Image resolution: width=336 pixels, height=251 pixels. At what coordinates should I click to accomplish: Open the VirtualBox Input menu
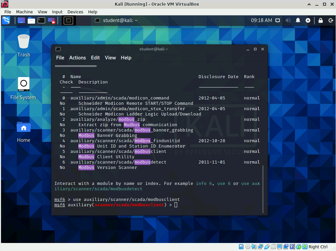[57, 12]
